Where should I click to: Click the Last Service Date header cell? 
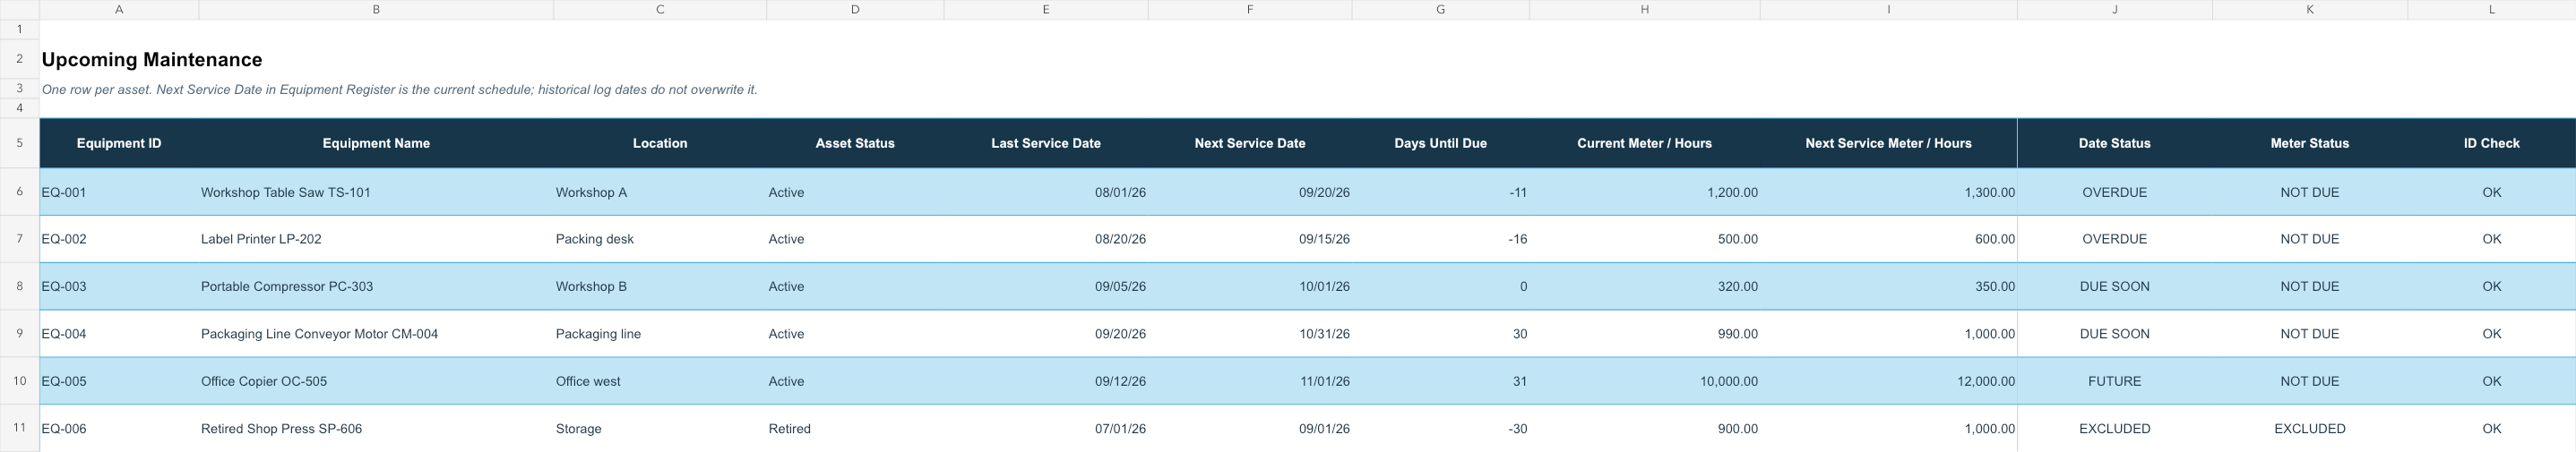point(1046,143)
